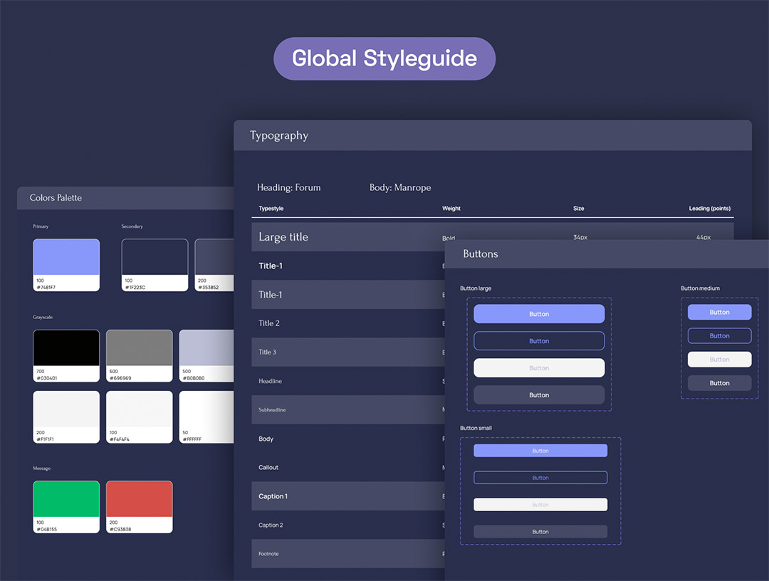Click the outlined large Button
Screen dimensions: 769x581
point(539,341)
